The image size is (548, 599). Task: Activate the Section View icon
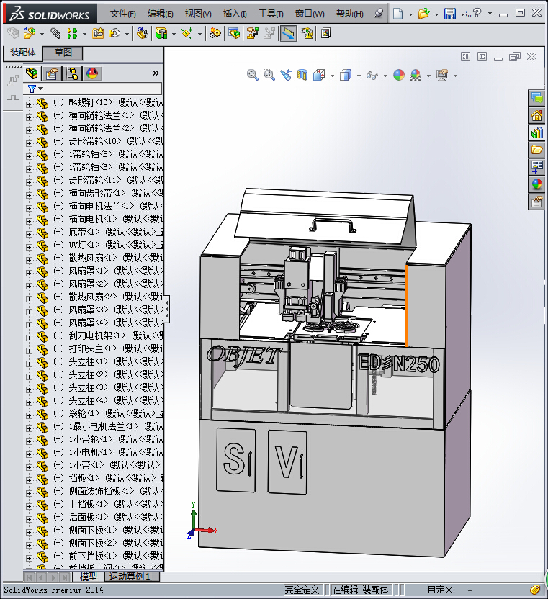pyautogui.click(x=302, y=75)
